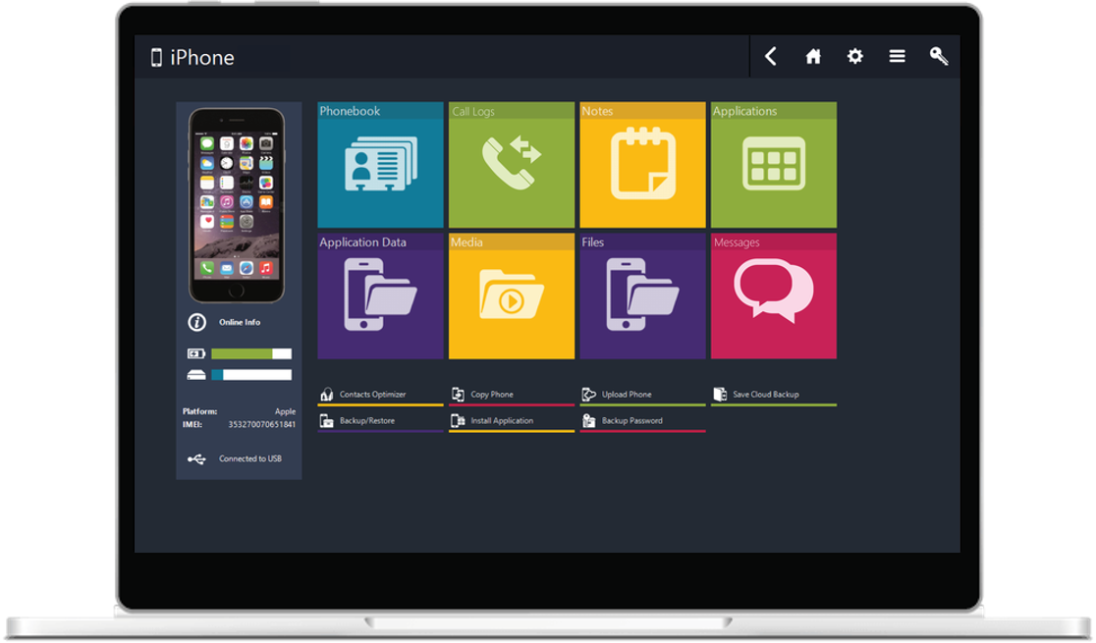Screen dimensions: 1096x643
Task: Open the Phonebook tile
Action: click(379, 164)
